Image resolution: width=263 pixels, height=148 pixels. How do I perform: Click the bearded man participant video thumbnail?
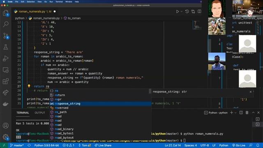[217, 61]
